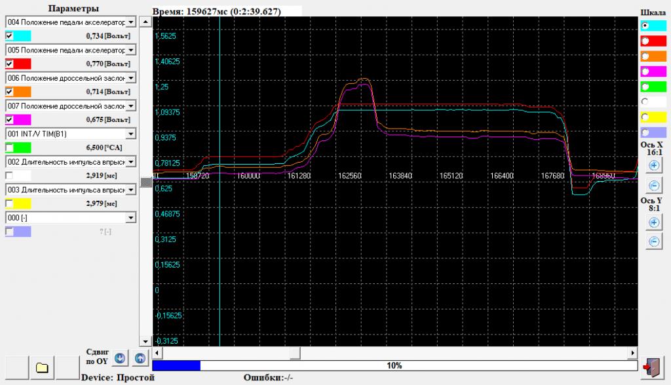
Task: Select the cyan scale radio button
Action: (645, 26)
